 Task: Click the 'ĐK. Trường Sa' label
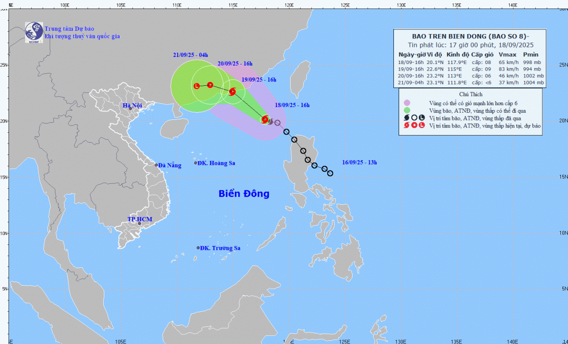pos(220,248)
